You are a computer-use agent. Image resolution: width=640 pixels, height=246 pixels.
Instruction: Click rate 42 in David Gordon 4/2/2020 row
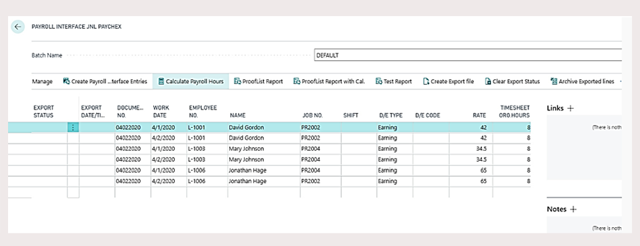(483, 138)
